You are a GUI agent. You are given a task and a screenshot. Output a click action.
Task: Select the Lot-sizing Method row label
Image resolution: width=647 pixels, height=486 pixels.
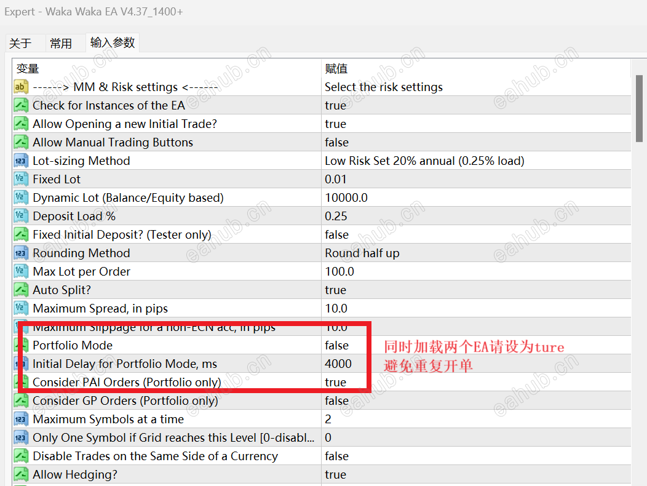pyautogui.click(x=81, y=161)
